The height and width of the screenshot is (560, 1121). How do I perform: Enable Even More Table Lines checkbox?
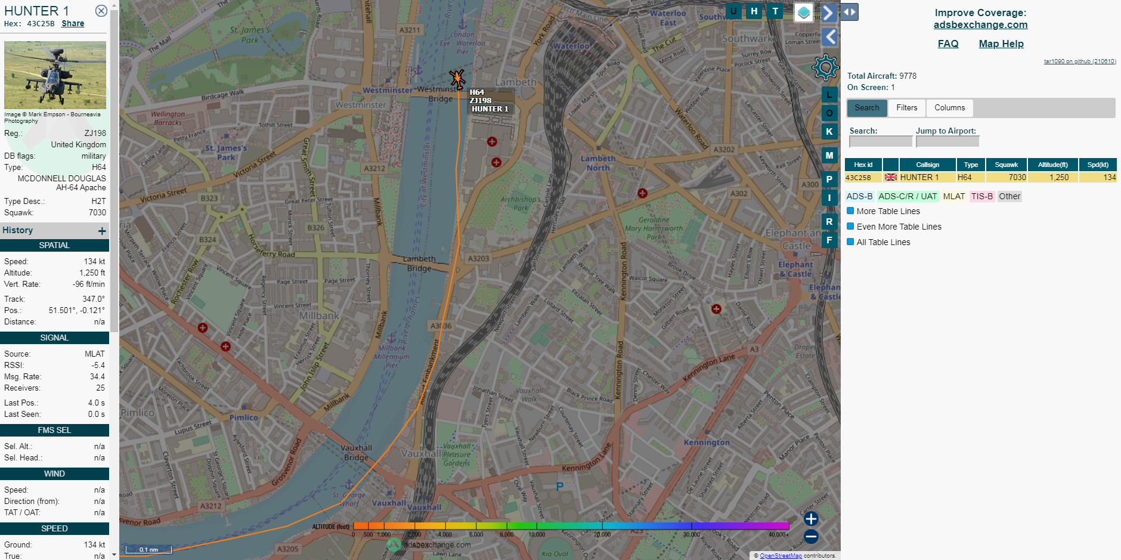851,226
